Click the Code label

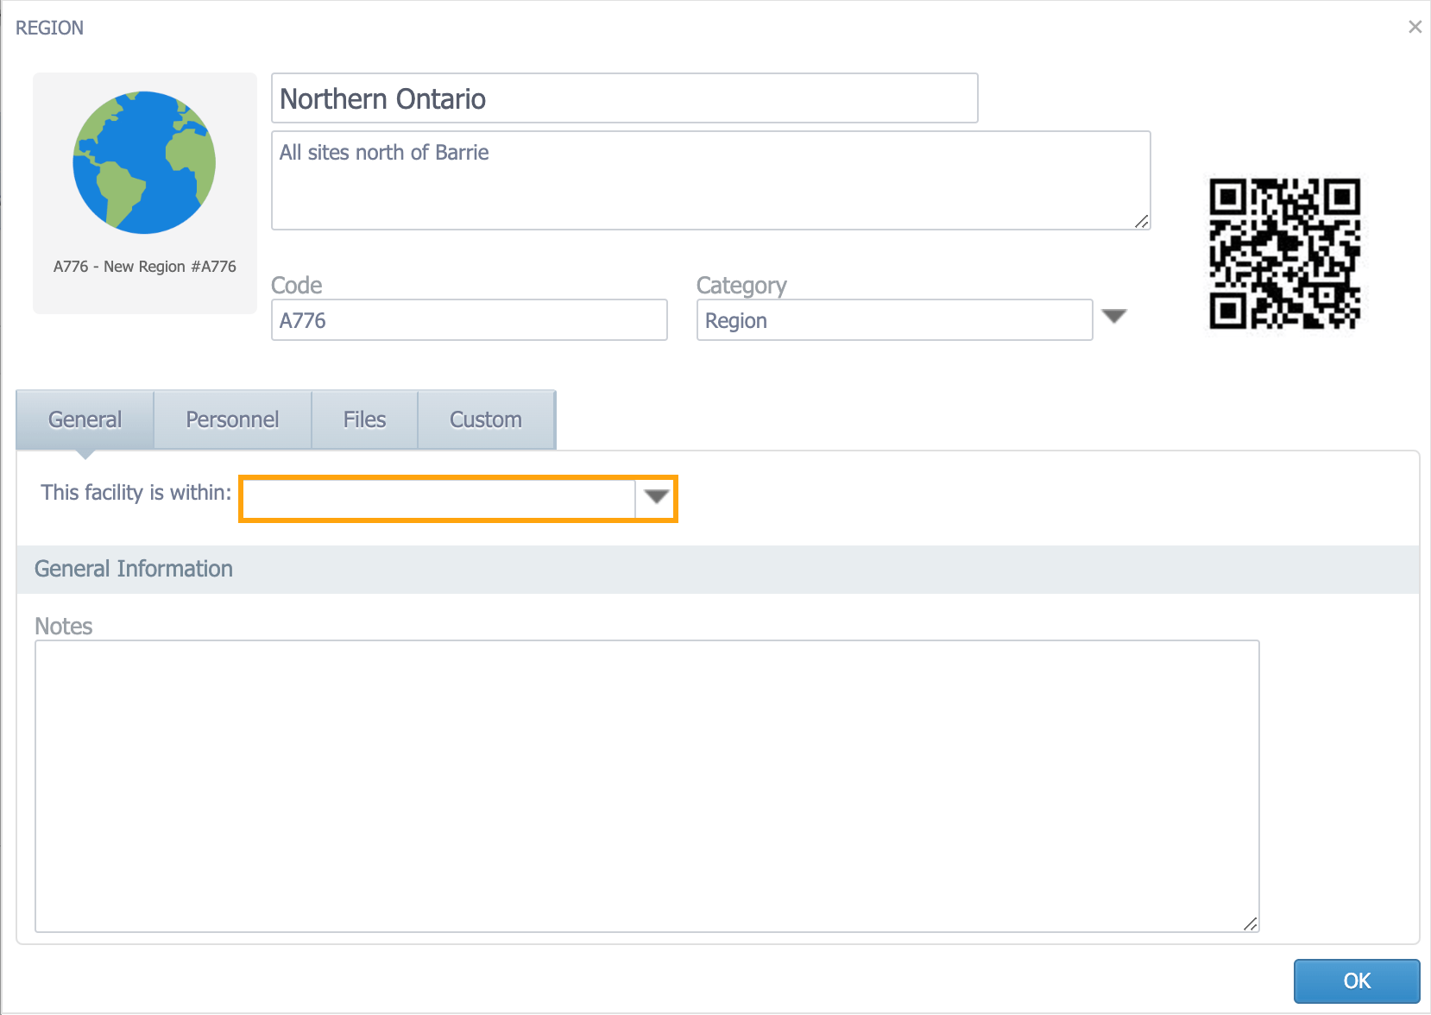pos(297,285)
